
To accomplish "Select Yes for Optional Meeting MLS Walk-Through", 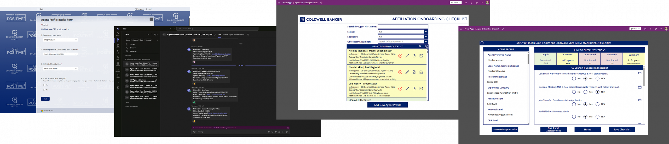I will [x=585, y=92].
